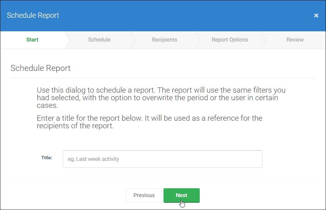The width and height of the screenshot is (326, 210).
Task: Select the Start wizard step
Action: 32,40
